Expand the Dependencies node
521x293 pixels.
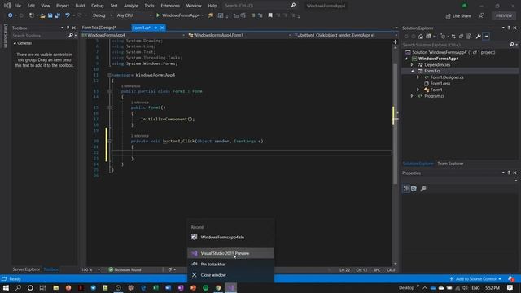(x=412, y=65)
